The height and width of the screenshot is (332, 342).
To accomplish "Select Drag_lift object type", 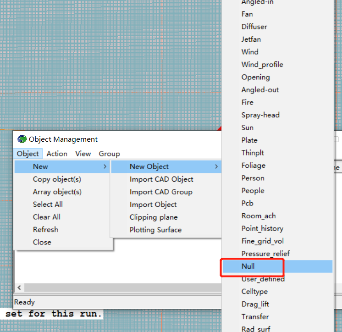I will pyautogui.click(x=278, y=304).
